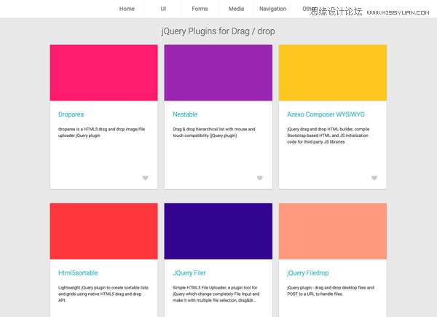The image size is (437, 317).
Task: Like the Azexo Composer WYSIWYG card
Action: tap(374, 178)
